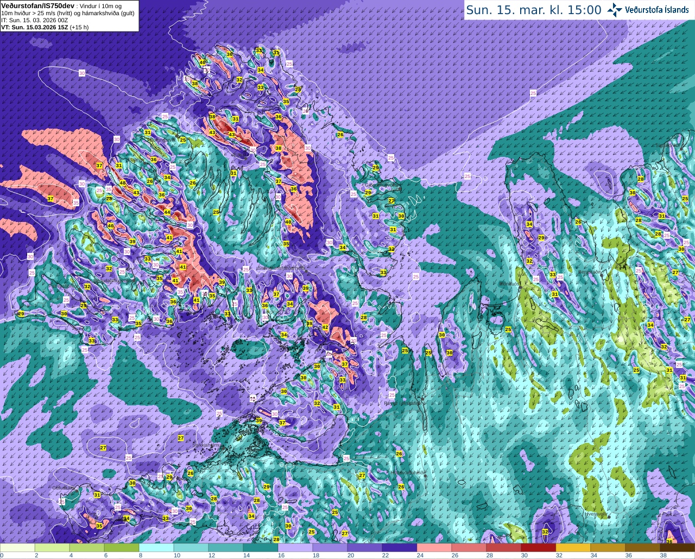Pick the dark brown 38 legend swatch
This screenshot has width=695, height=559.
(x=678, y=548)
